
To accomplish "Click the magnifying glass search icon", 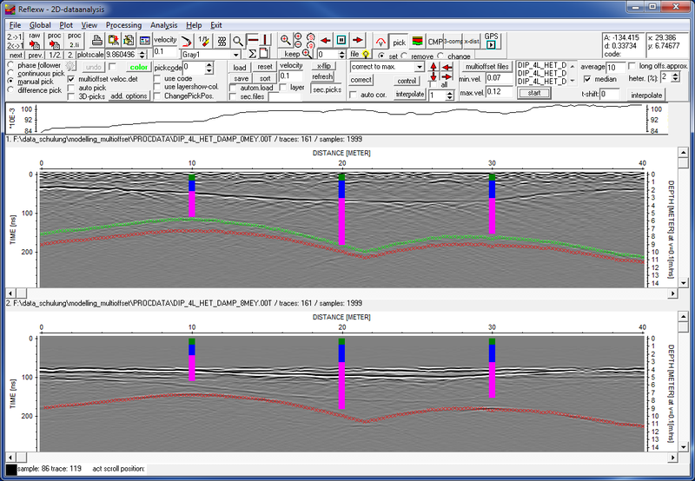I will coord(238,41).
